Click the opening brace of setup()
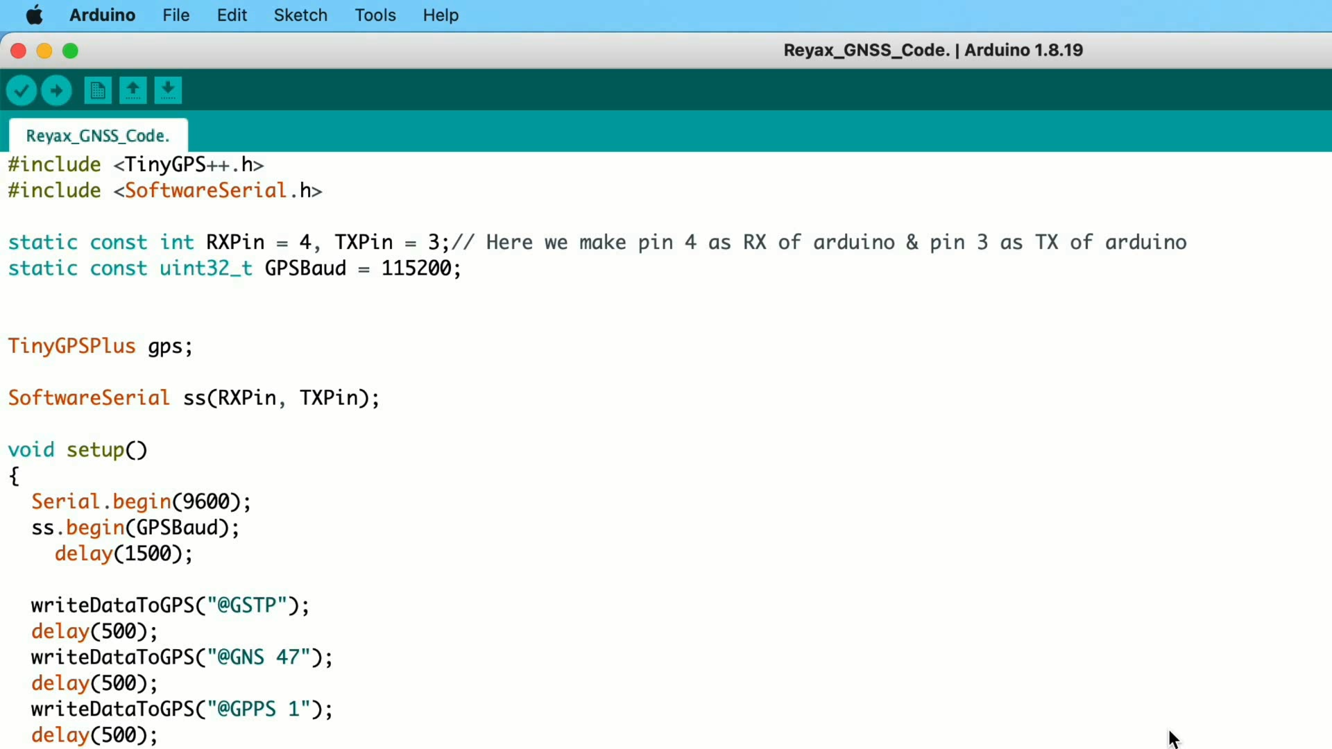Viewport: 1332px width, 749px height. 14,476
